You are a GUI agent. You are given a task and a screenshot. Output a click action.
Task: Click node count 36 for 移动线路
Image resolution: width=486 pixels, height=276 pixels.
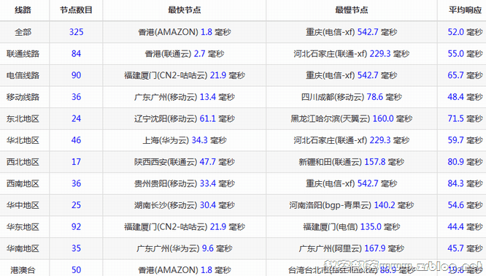pos(76,97)
